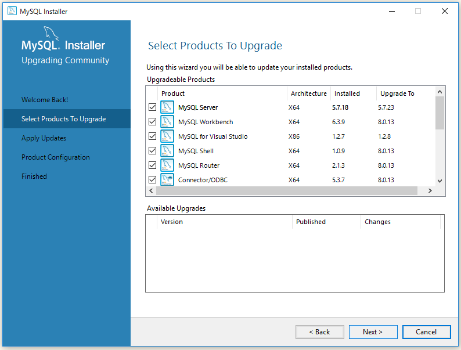This screenshot has width=461, height=350.
Task: Click the MySQL for Visual Studio icon
Action: coord(167,136)
